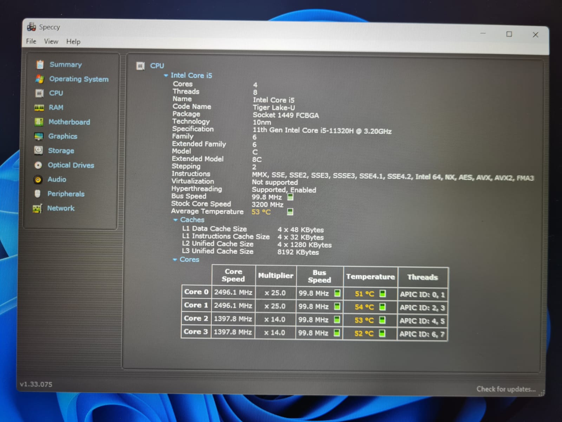The image size is (562, 422).
Task: Select the Optical Drives disc icon
Action: 38,165
